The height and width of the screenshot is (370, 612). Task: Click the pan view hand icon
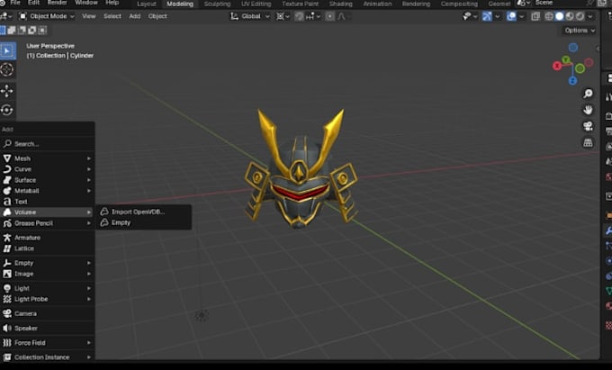[x=588, y=110]
